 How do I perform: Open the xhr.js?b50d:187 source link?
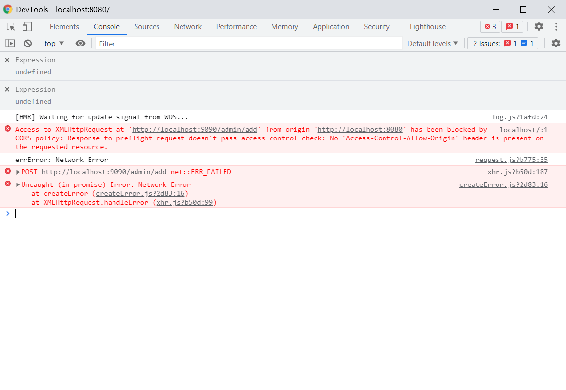517,172
